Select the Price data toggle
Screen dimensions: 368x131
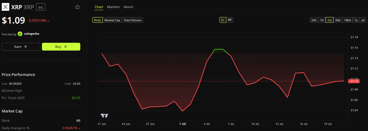pos(97,20)
